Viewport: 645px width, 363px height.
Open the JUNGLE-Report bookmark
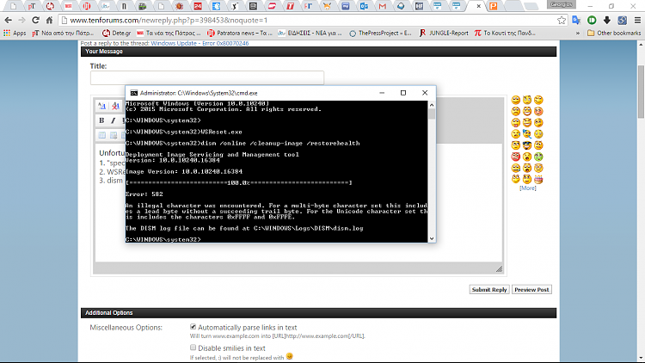tap(444, 33)
